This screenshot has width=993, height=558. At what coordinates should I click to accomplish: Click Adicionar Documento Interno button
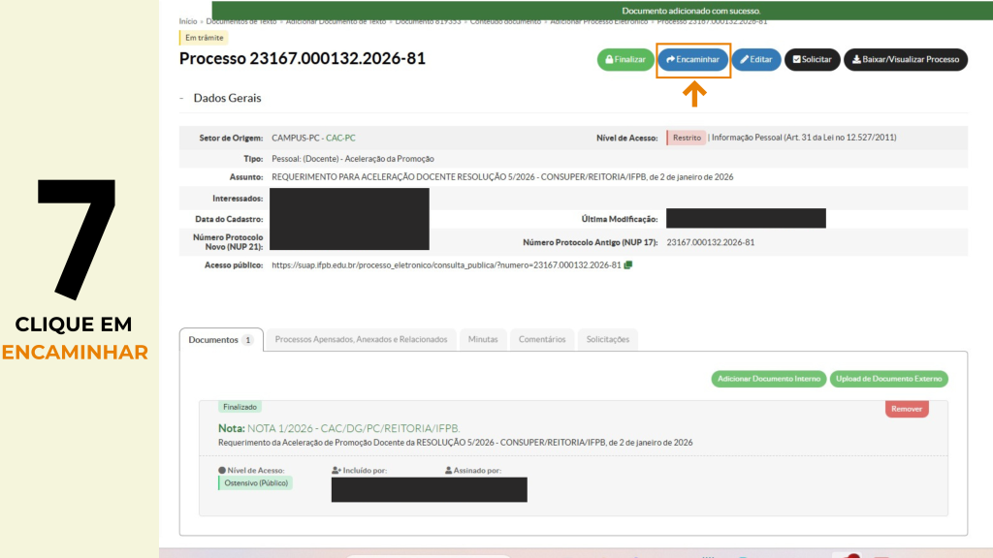tap(768, 379)
